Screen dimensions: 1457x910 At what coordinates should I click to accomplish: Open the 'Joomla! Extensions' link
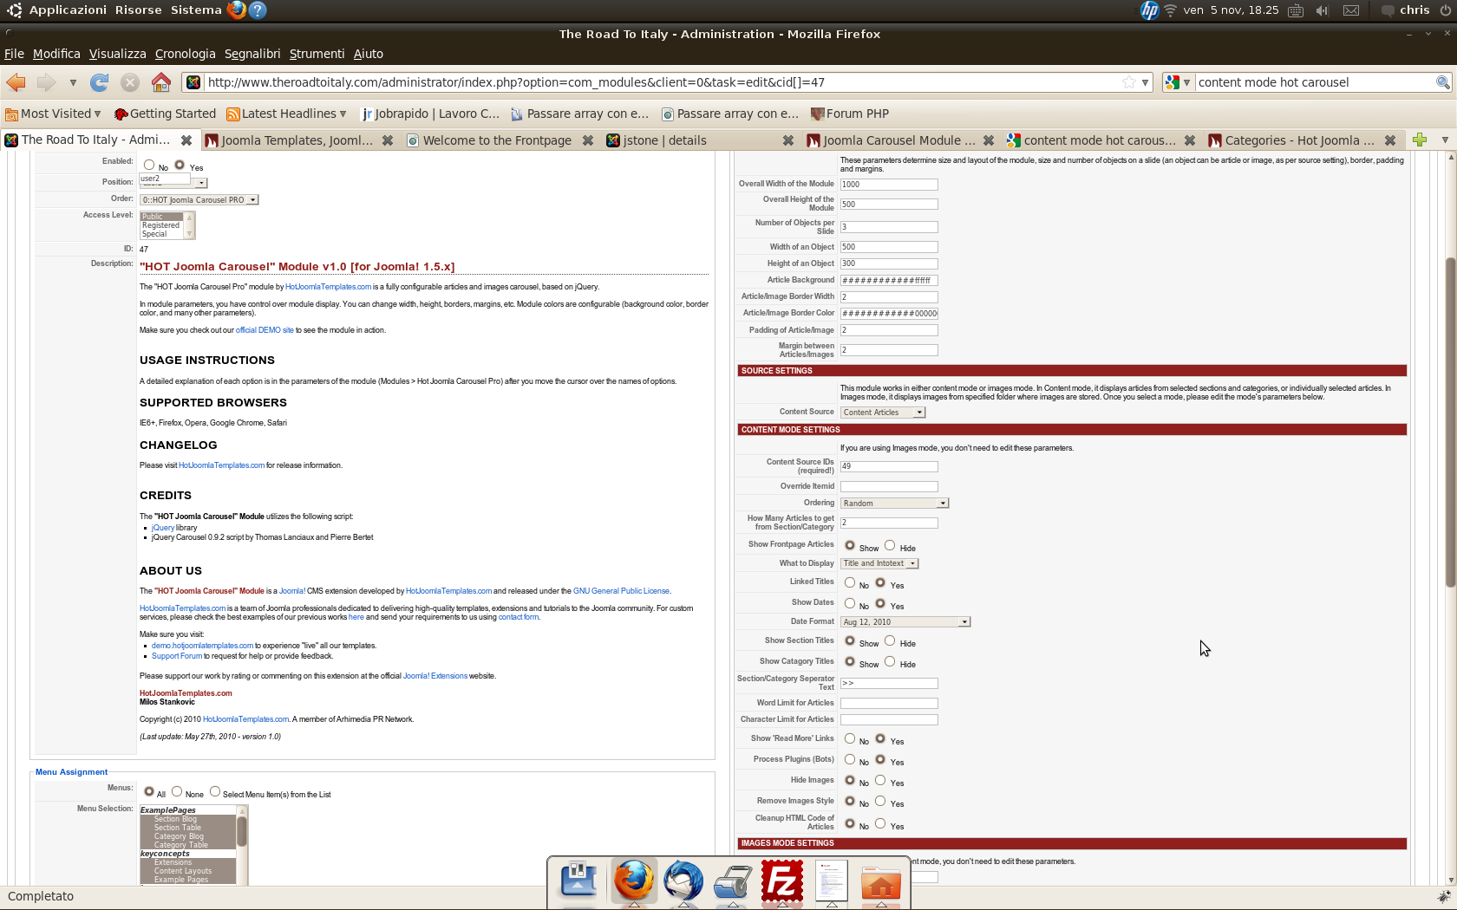[x=435, y=676]
